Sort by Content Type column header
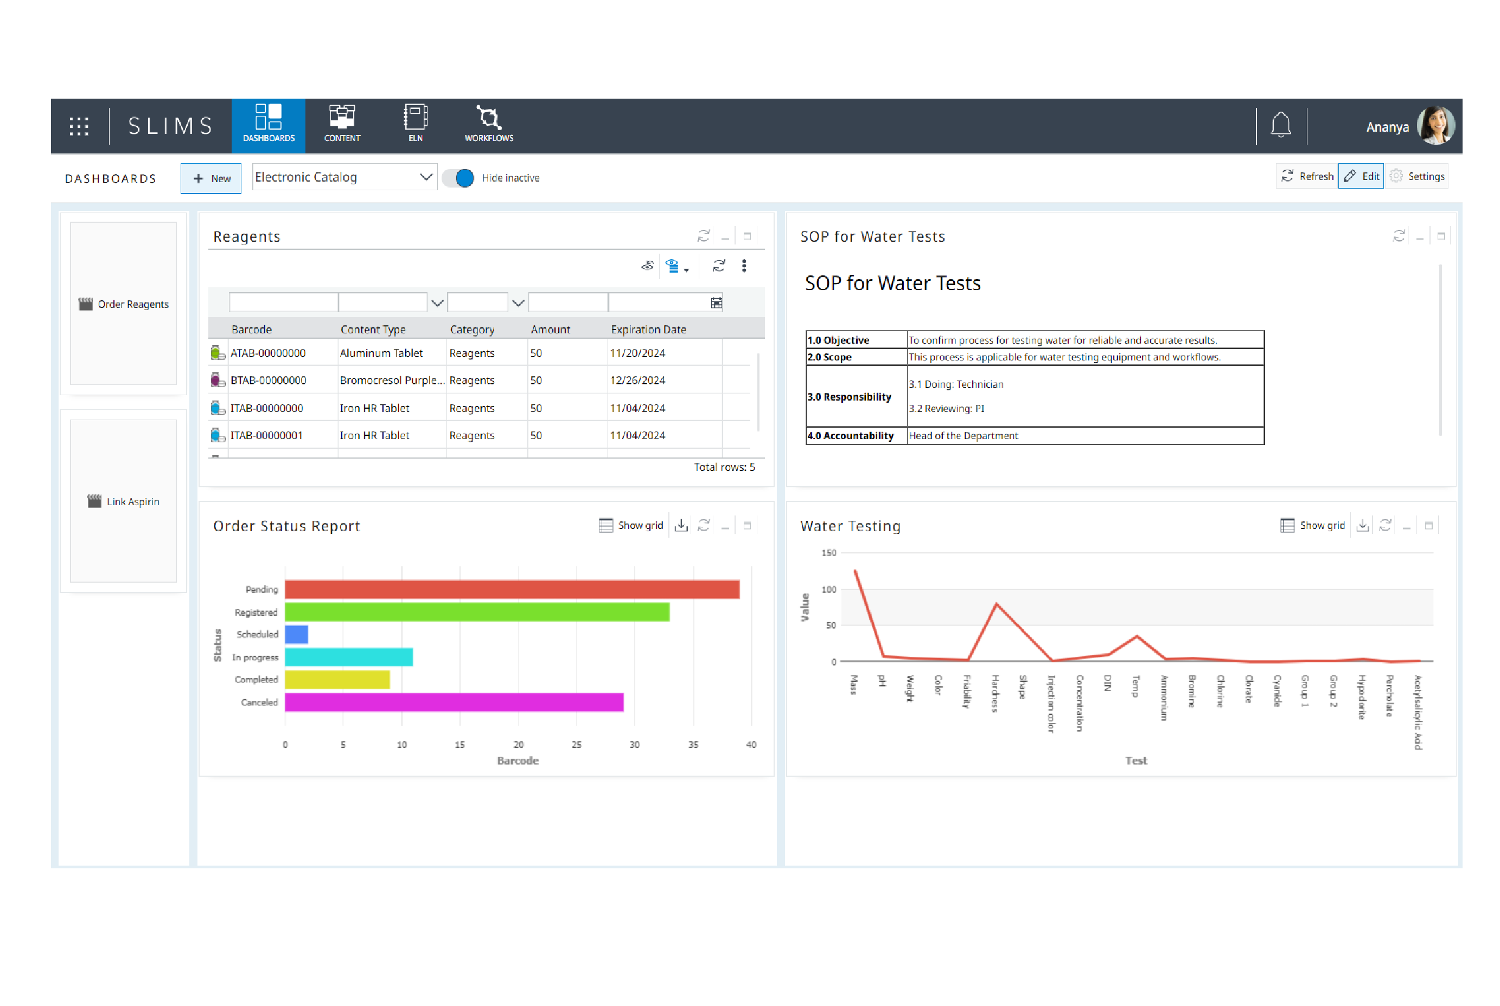Viewport: 1500px width, 1006px height. click(373, 329)
